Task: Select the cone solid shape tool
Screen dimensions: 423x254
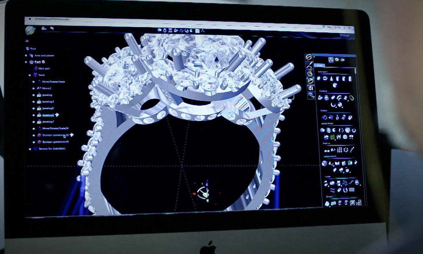Action: [332, 78]
